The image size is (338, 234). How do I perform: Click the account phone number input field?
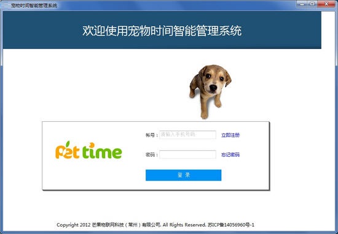coord(187,135)
